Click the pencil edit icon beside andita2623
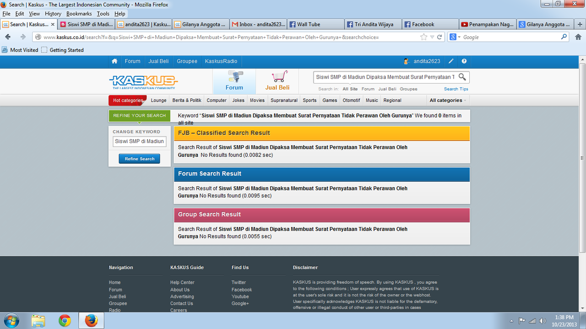The image size is (586, 329). click(451, 61)
